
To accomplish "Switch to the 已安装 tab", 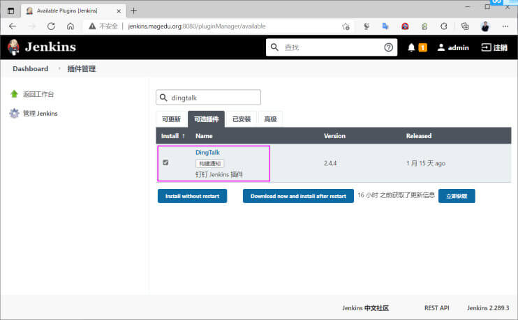I will pos(242,119).
